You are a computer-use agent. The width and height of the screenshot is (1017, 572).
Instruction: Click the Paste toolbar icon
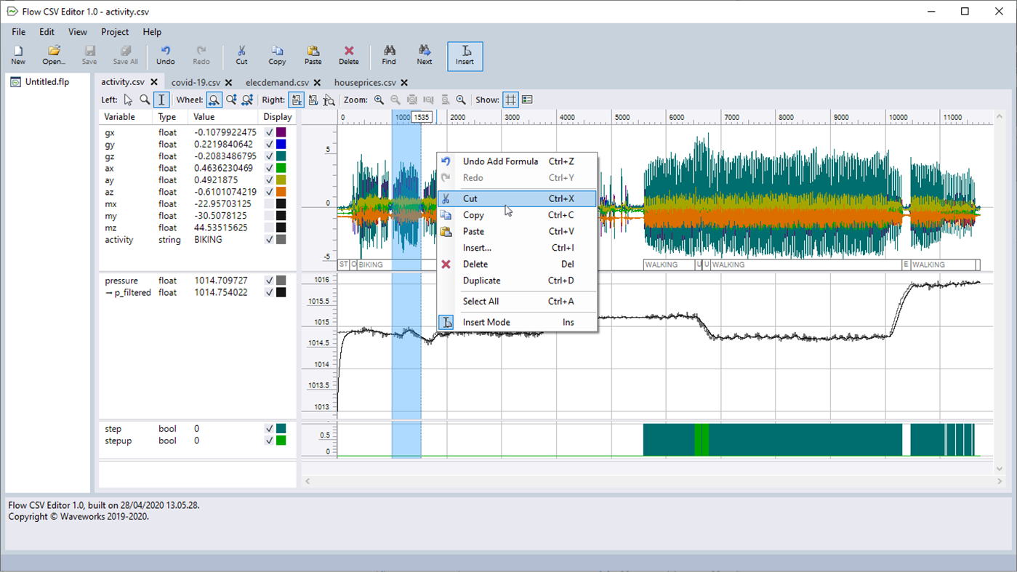[x=313, y=55]
